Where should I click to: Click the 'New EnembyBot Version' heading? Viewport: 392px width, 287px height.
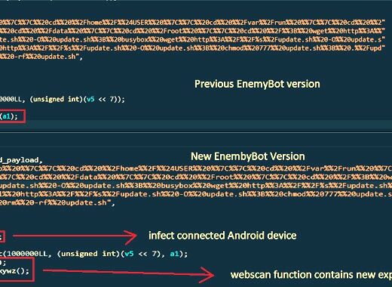click(x=248, y=156)
